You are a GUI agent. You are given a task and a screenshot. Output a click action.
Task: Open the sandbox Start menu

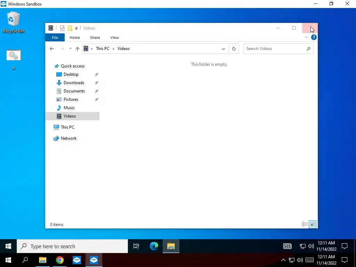click(8, 246)
